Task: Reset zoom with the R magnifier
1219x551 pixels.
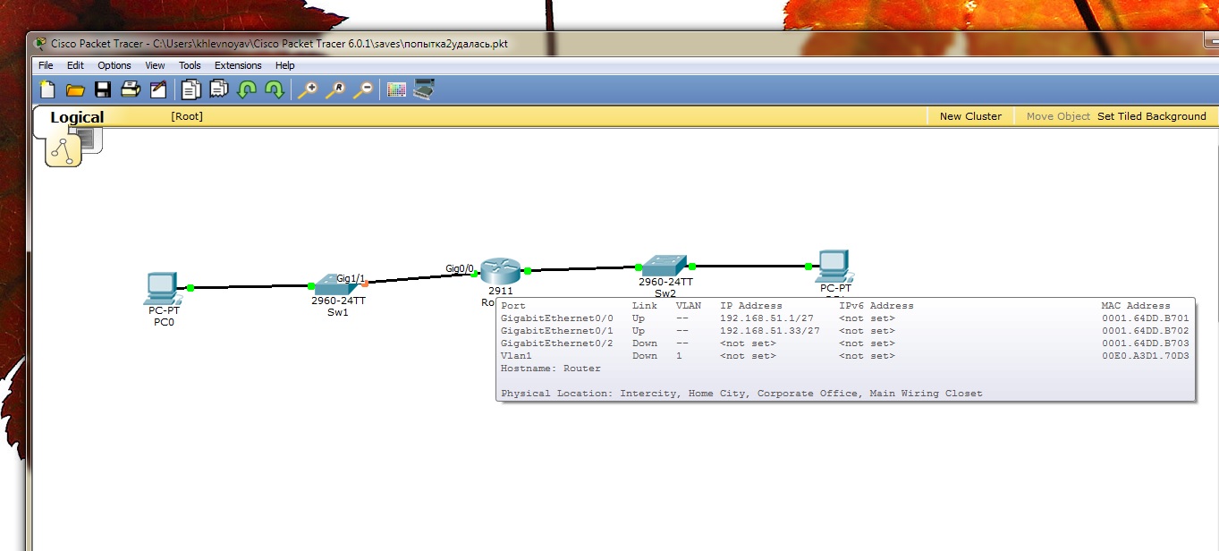Action: pyautogui.click(x=335, y=89)
